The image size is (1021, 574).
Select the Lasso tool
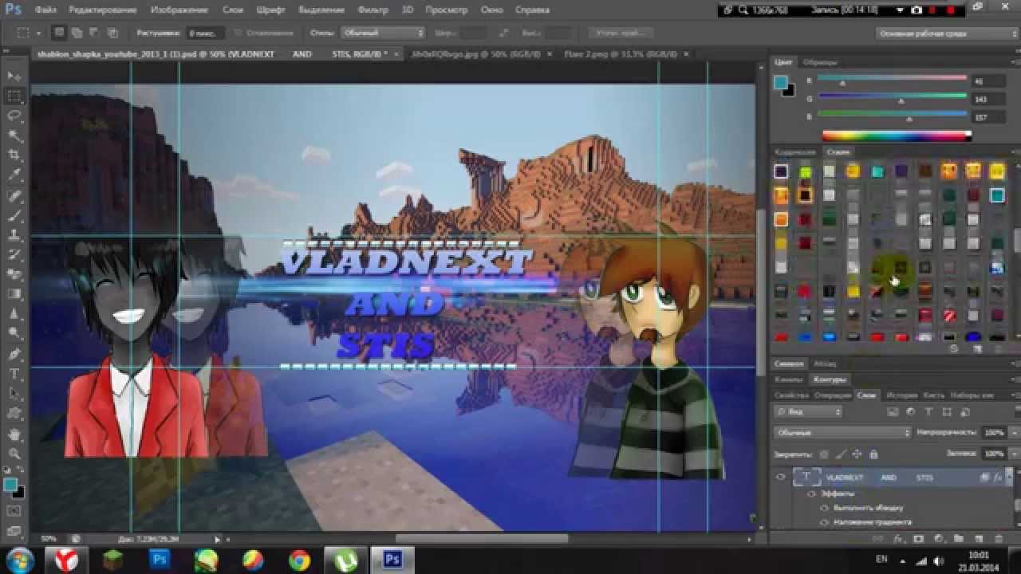pyautogui.click(x=14, y=116)
